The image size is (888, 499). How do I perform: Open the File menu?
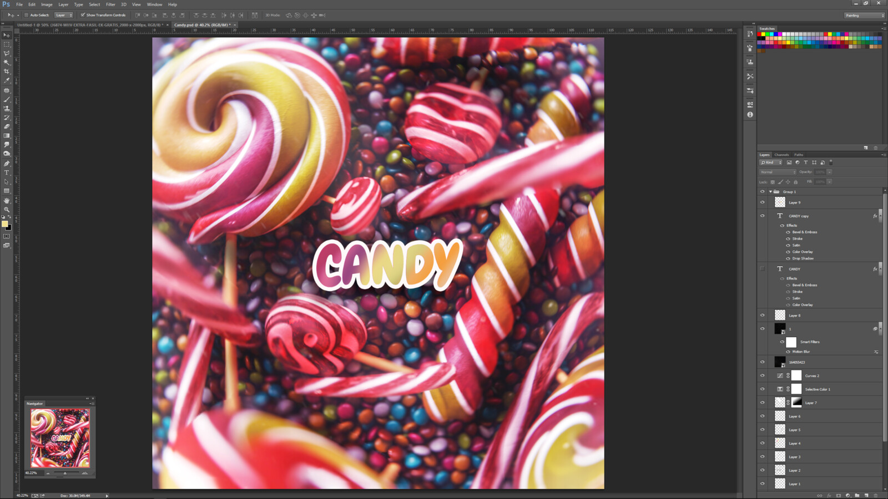coord(19,4)
